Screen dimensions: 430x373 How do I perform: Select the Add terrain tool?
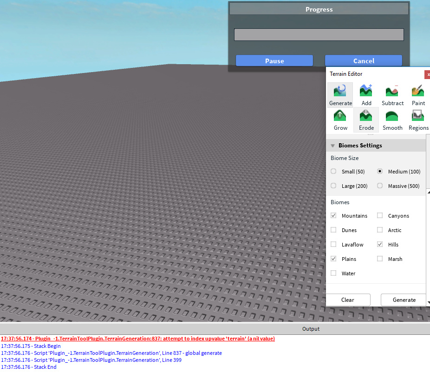pos(366,94)
